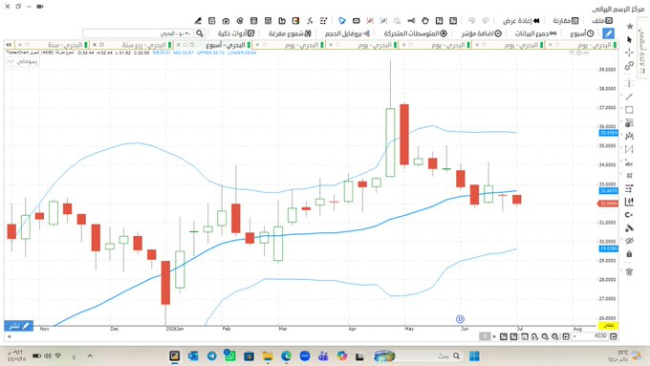This screenshot has height=366, width=650.
Task: Toggle the eye hide-drawings icon in sidebar
Action: pos(629,241)
